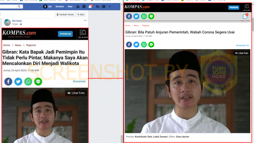Screen dimensions: 254x143
Task: Click News breadcrumb in the Facebook post image
Action: 18,45
